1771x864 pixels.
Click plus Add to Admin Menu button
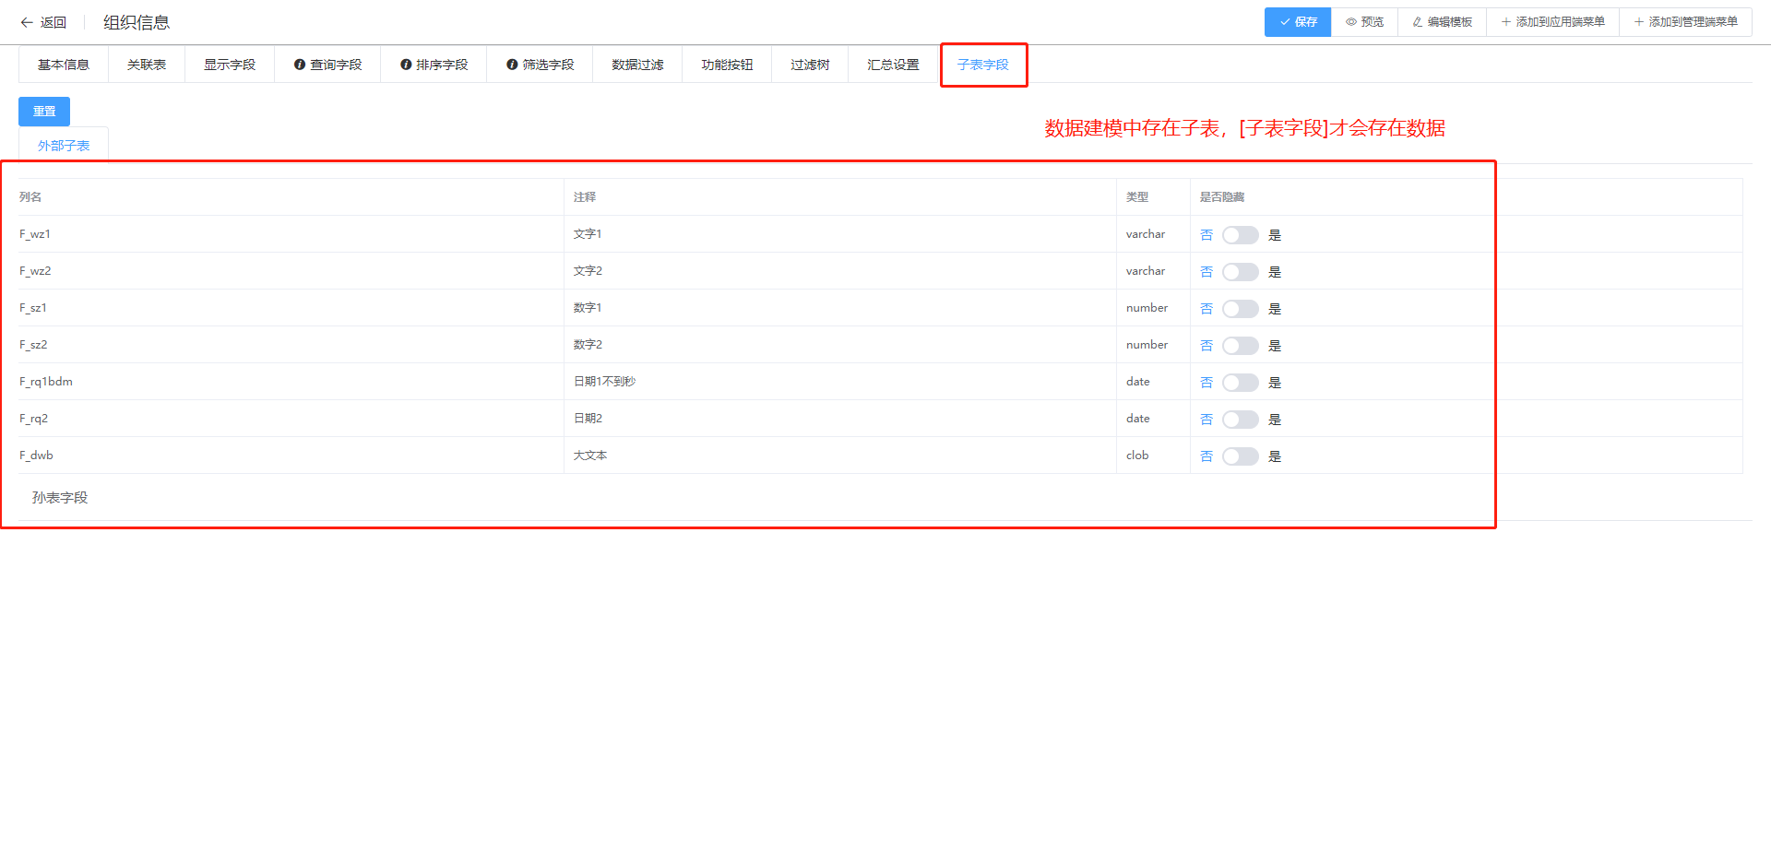[x=1685, y=22]
